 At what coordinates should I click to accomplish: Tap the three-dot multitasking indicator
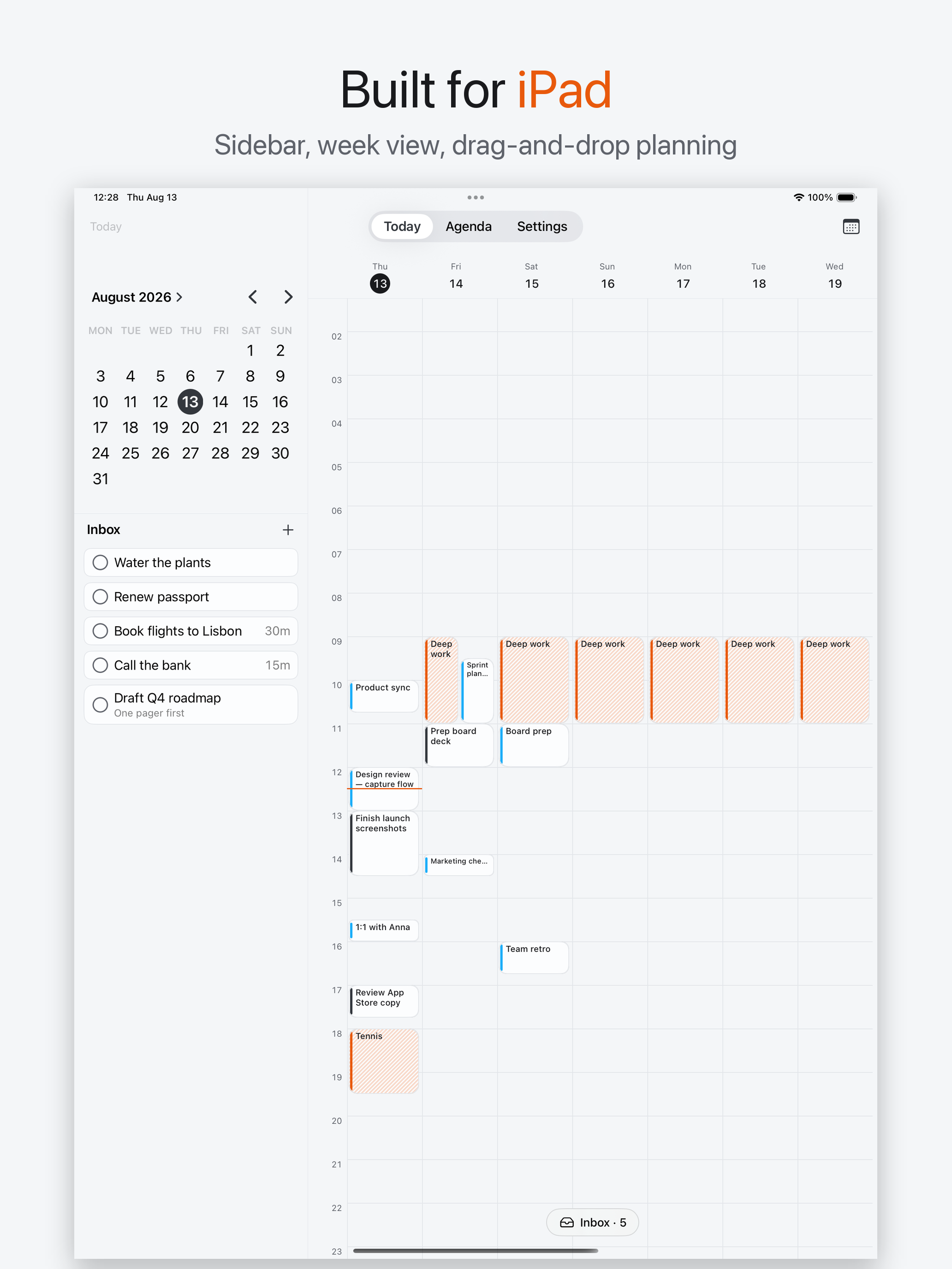[475, 197]
